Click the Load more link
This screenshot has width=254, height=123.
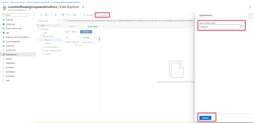[x=78, y=45]
